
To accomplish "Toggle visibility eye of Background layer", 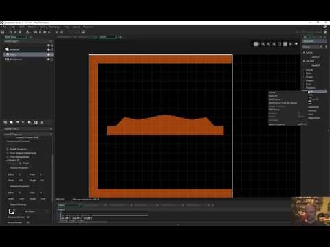I will coord(48,60).
